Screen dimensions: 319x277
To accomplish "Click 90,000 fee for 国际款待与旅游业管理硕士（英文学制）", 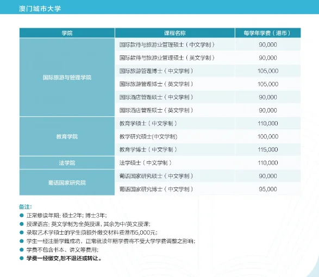I will pos(268,58).
